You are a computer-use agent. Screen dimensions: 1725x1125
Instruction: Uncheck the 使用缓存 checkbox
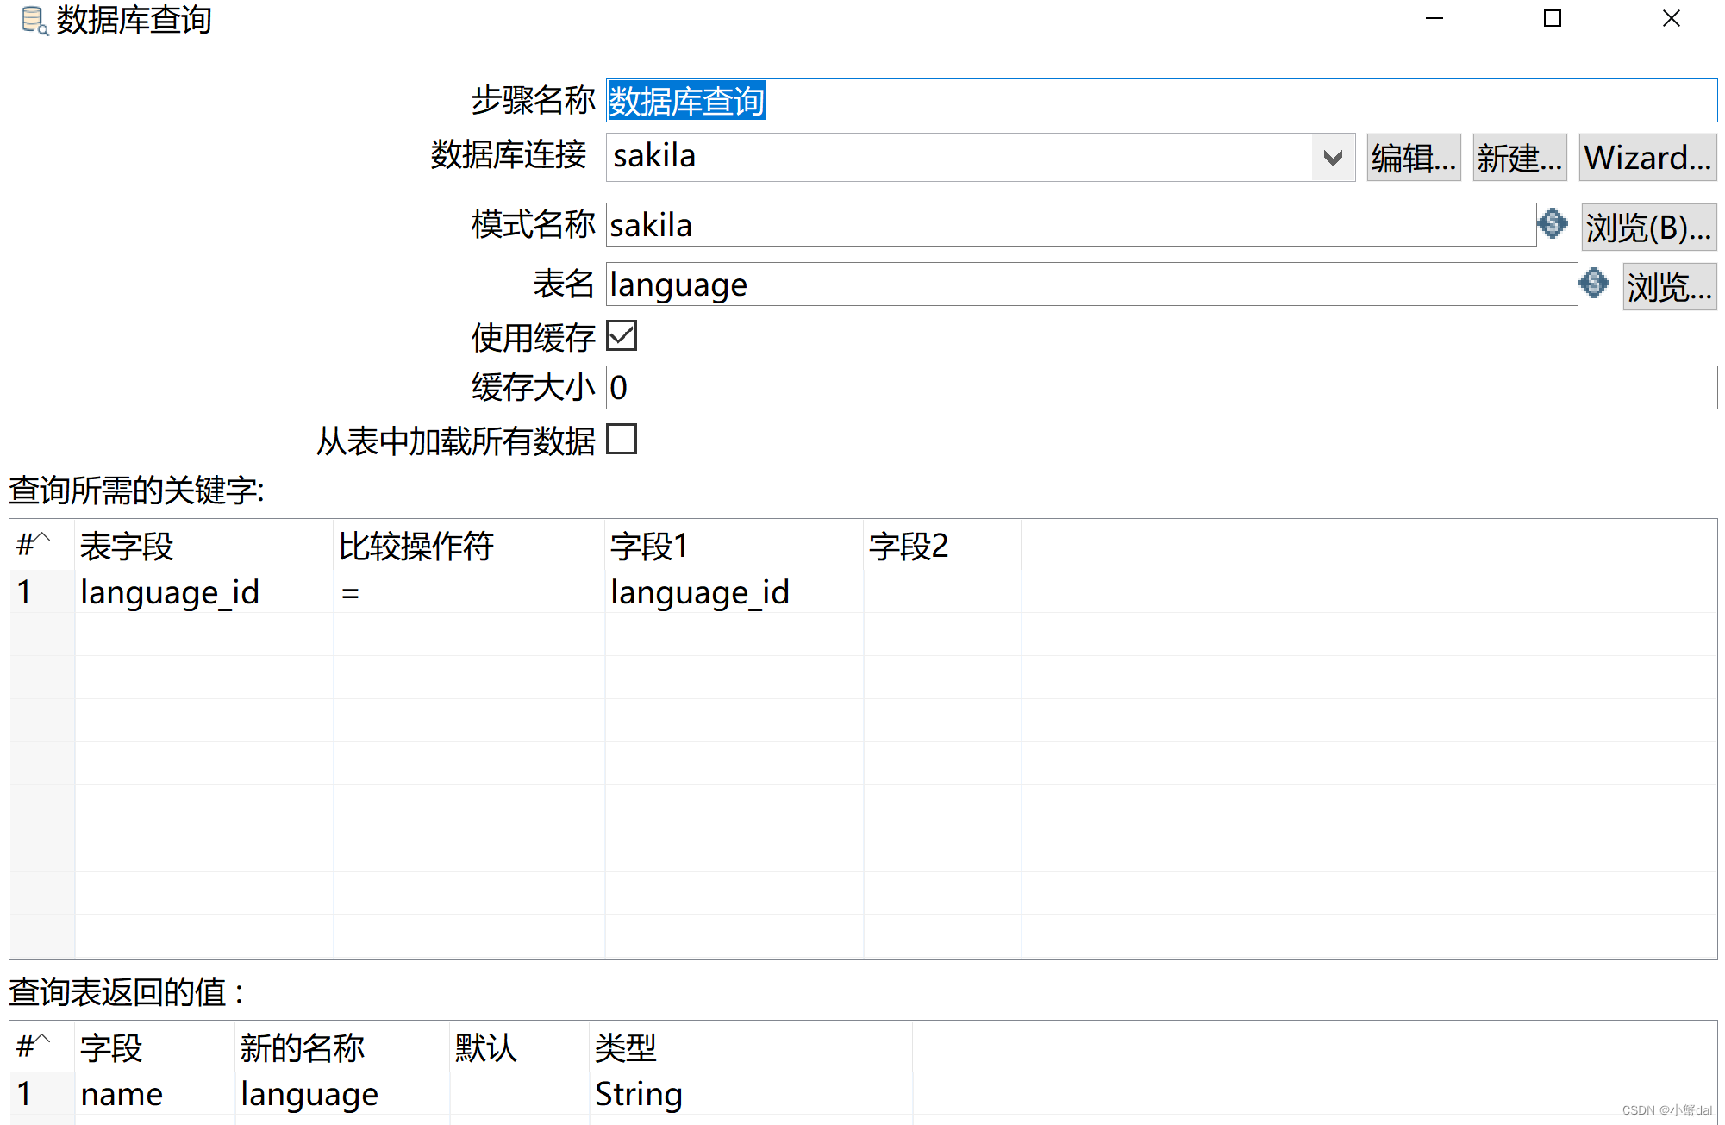(x=622, y=336)
